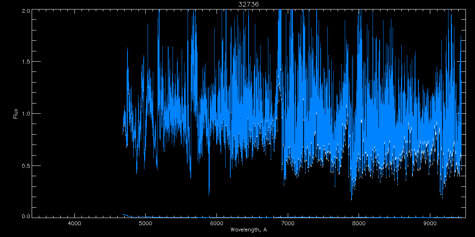The height and width of the screenshot is (237, 475).
Task: Click the "Wavelength, A" x-axis label
Action: coord(248,229)
